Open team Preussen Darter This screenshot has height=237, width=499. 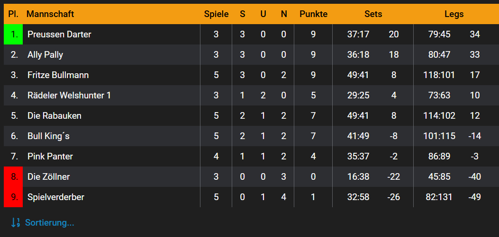59,35
